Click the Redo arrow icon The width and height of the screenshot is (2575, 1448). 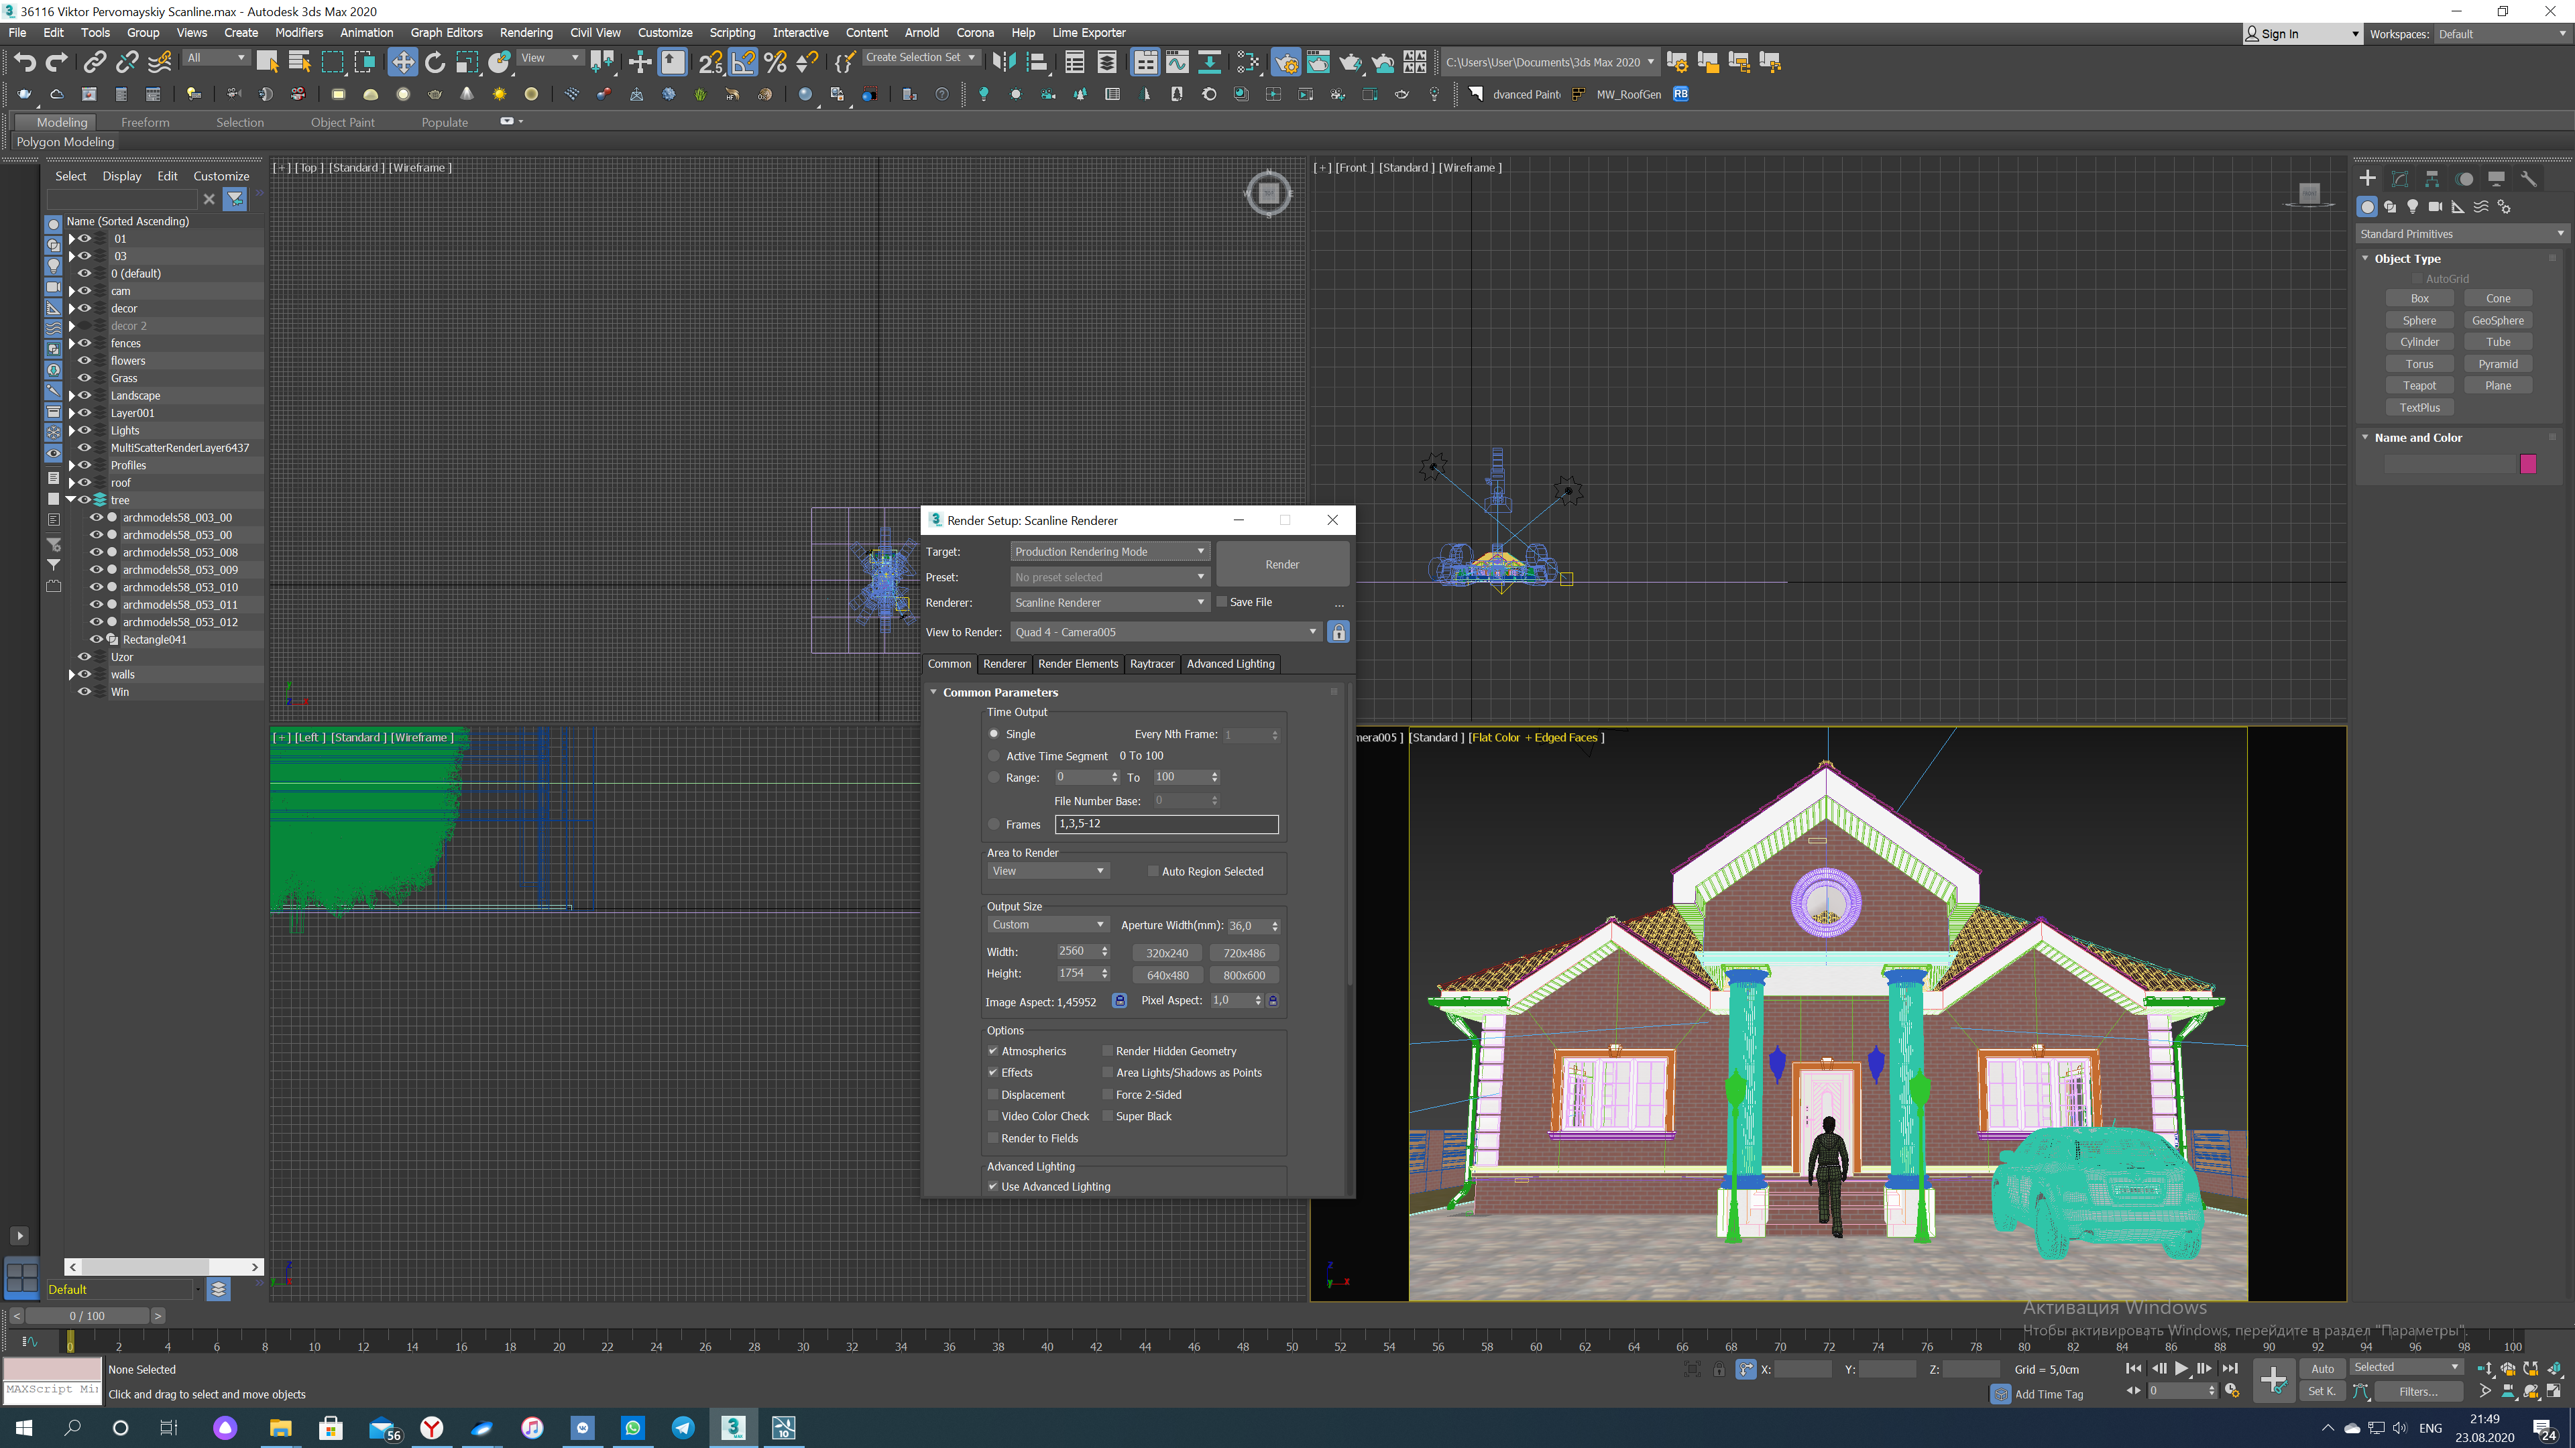pyautogui.click(x=57, y=62)
